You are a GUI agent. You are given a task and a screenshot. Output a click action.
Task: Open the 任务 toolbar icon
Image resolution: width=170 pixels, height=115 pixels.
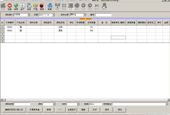coord(29,6)
